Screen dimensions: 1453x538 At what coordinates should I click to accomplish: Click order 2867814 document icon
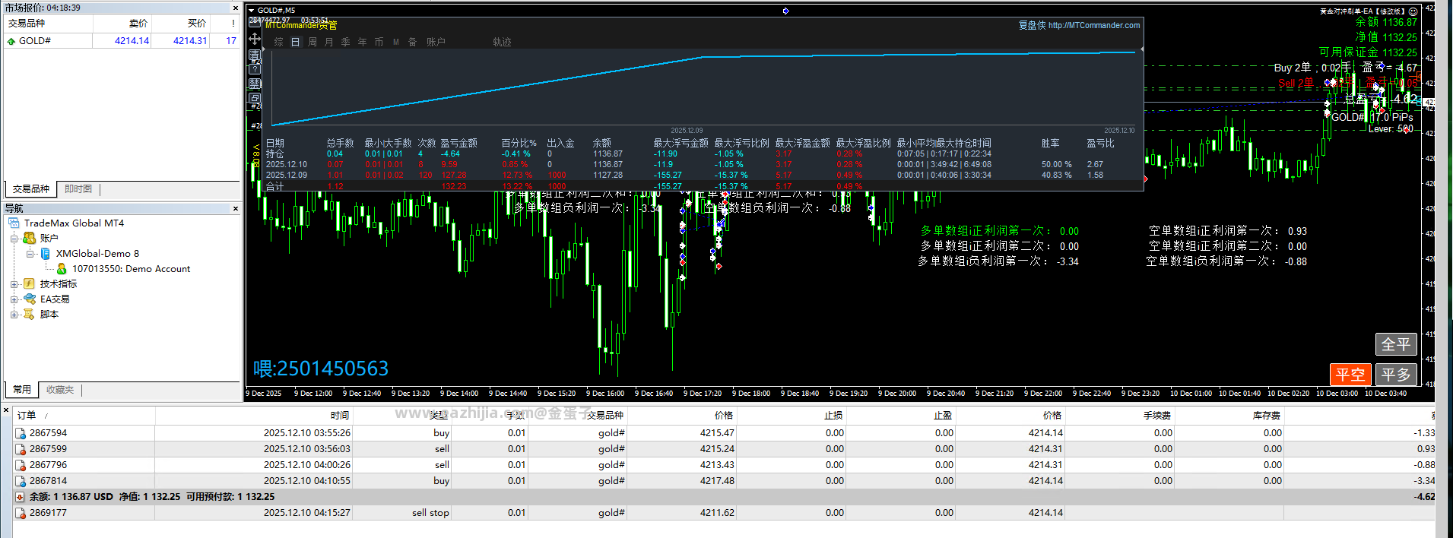coord(21,481)
